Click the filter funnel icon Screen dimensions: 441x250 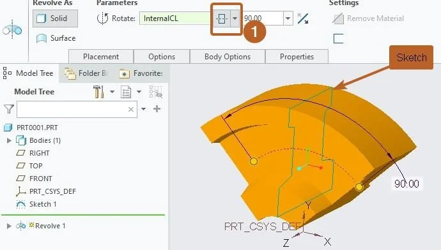point(9,109)
